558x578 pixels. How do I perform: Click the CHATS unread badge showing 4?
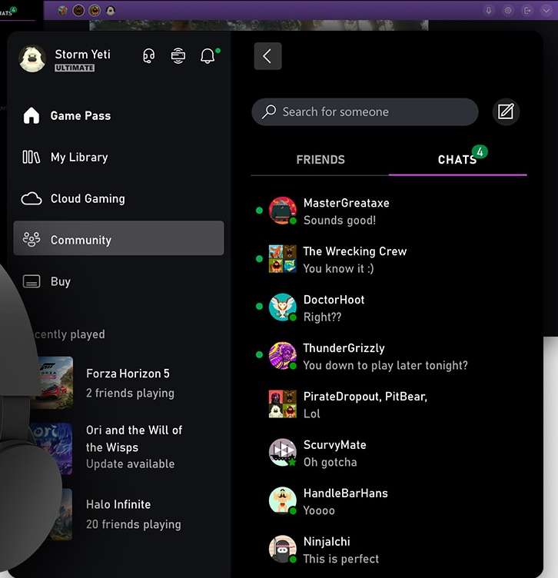click(x=480, y=152)
